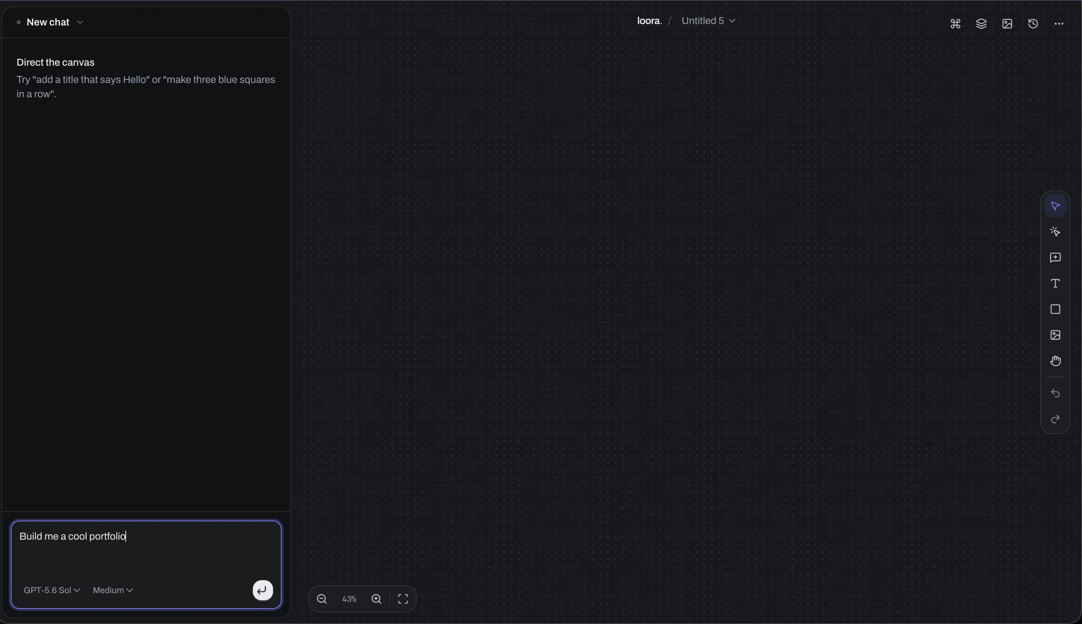This screenshot has height=624, width=1082.
Task: Open the Medium effort dropdown
Action: point(113,590)
